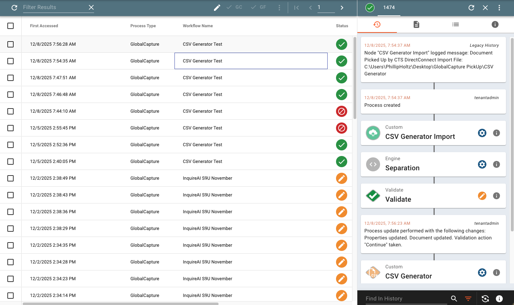This screenshot has width=514, height=305.
Task: Go to next page of results
Action: (x=342, y=8)
